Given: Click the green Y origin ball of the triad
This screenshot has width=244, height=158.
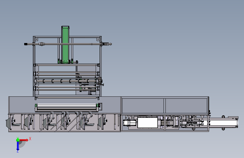Looking at the screenshot, I should (x=18, y=140).
